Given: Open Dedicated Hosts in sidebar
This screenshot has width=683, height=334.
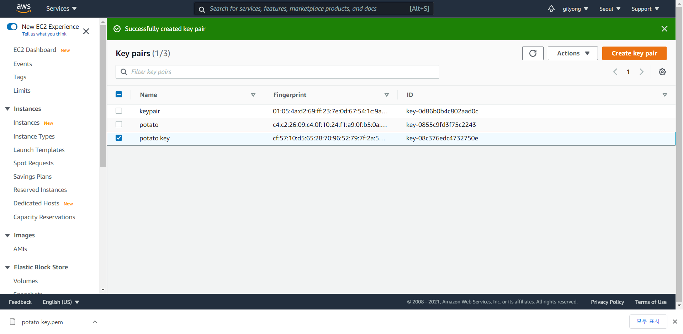Looking at the screenshot, I should pyautogui.click(x=36, y=203).
